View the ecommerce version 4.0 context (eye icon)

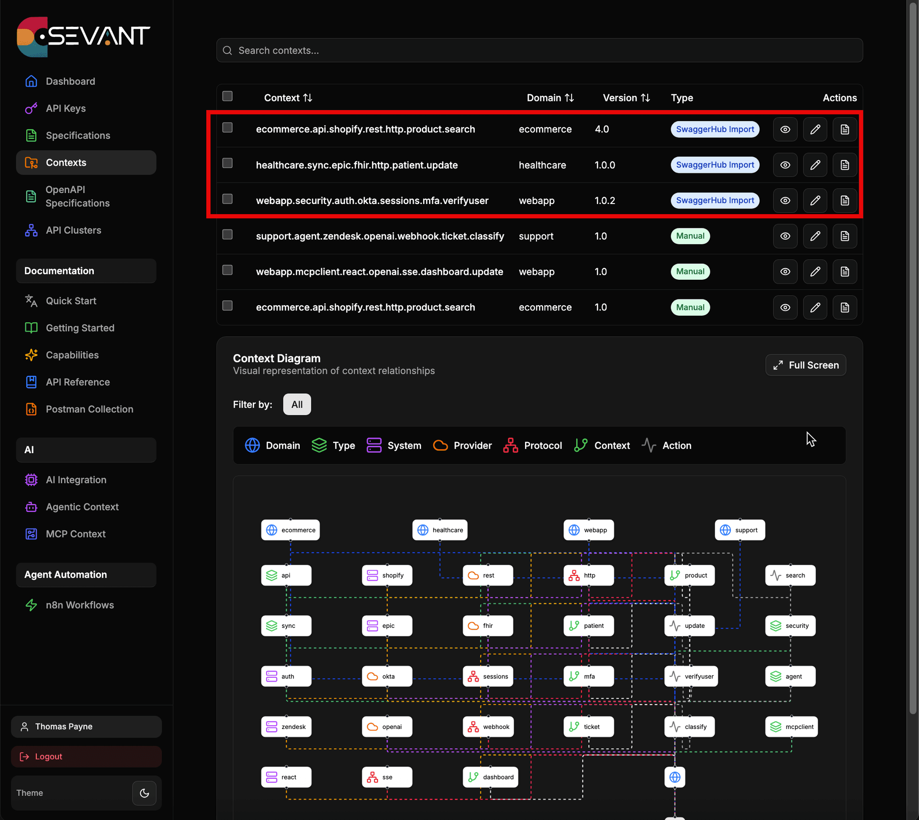pyautogui.click(x=785, y=129)
